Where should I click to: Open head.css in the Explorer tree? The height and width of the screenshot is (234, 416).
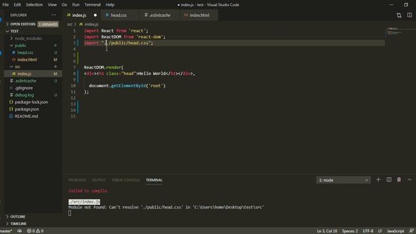25,53
